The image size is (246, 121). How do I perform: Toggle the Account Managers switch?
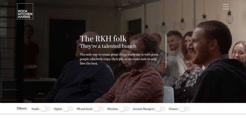[x=160, y=109]
